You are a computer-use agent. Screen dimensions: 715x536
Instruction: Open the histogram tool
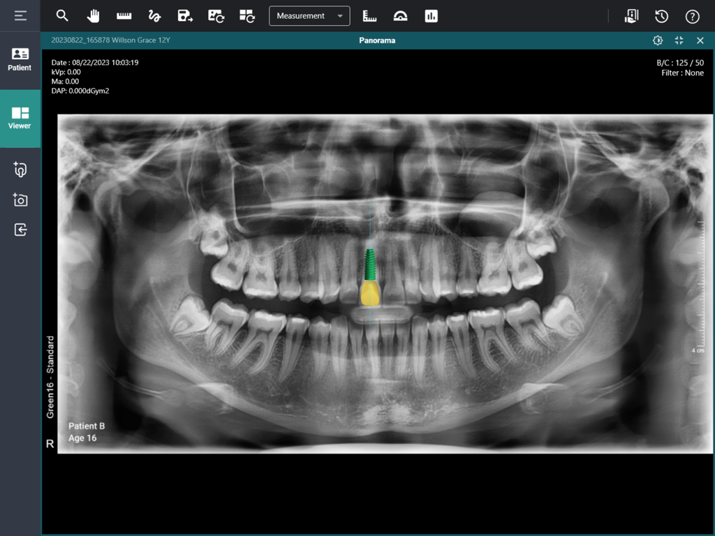coord(431,15)
